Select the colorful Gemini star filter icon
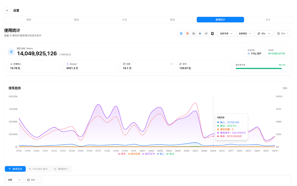 click(200, 34)
